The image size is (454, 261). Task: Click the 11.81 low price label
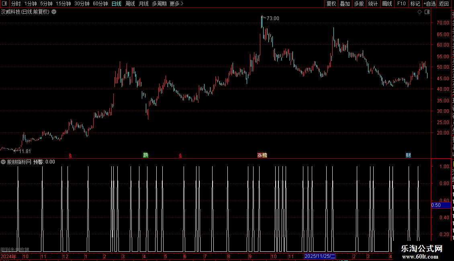tap(25, 151)
